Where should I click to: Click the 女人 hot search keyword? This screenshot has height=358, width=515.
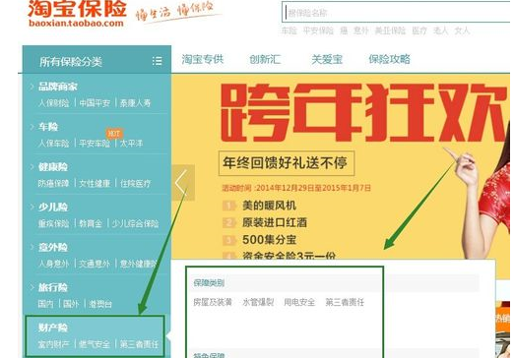[462, 30]
